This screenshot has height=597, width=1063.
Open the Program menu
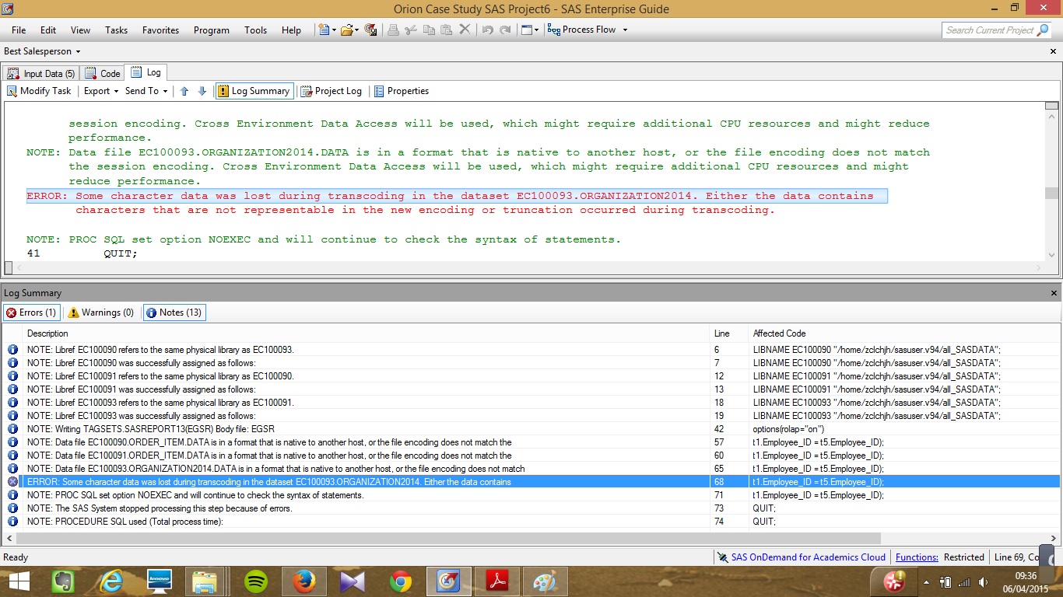[x=211, y=30]
